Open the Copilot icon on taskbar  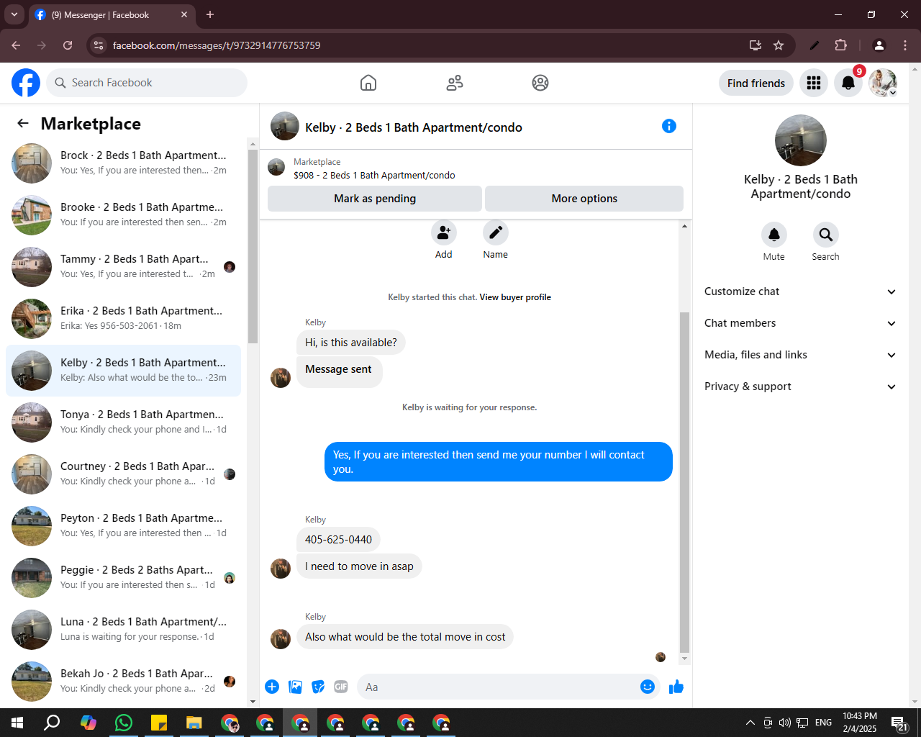(x=89, y=723)
